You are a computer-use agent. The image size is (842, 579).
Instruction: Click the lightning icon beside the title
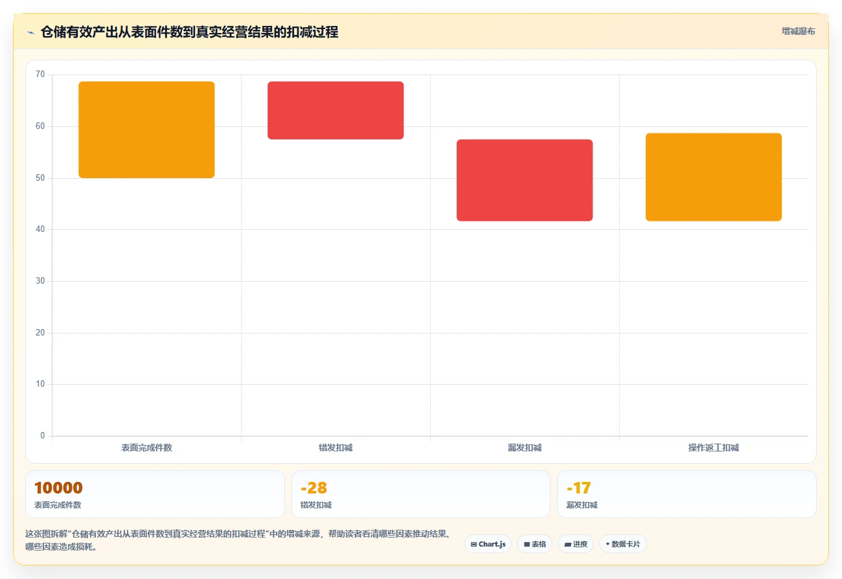pos(30,32)
